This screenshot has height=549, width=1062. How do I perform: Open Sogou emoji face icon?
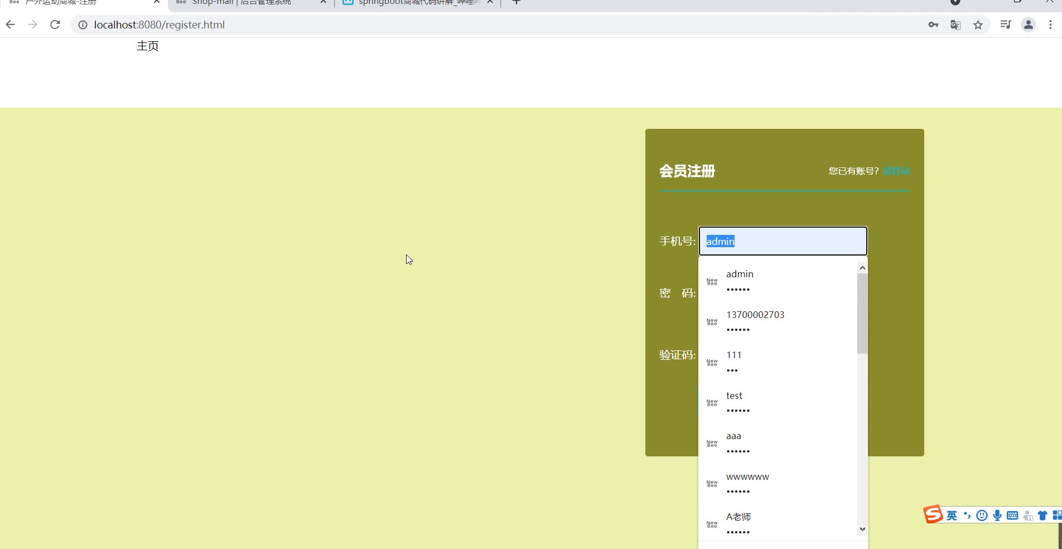coord(982,516)
